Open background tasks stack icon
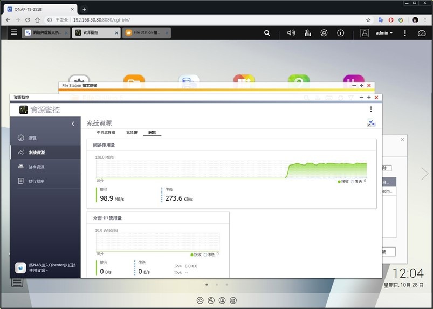This screenshot has width=433, height=309. 307,33
